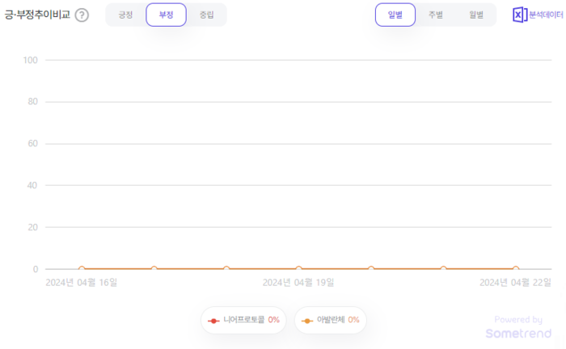This screenshot has width=566, height=349.
Task: Click the data point on 04월 16일
Action: tap(82, 268)
